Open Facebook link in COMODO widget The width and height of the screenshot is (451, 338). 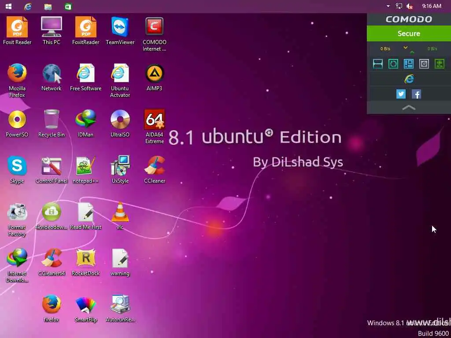417,94
